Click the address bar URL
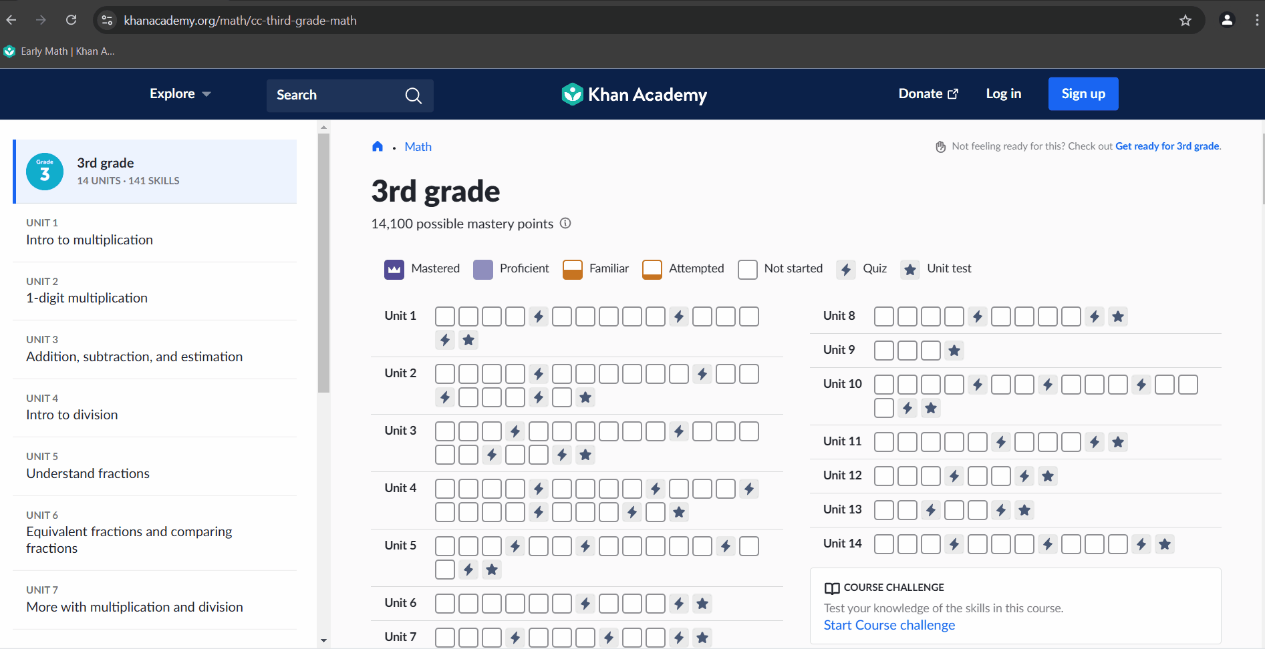This screenshot has width=1265, height=649. 241,21
